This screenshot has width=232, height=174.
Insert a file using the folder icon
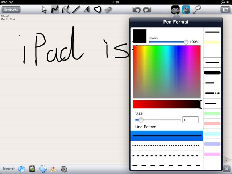[x=43, y=169]
